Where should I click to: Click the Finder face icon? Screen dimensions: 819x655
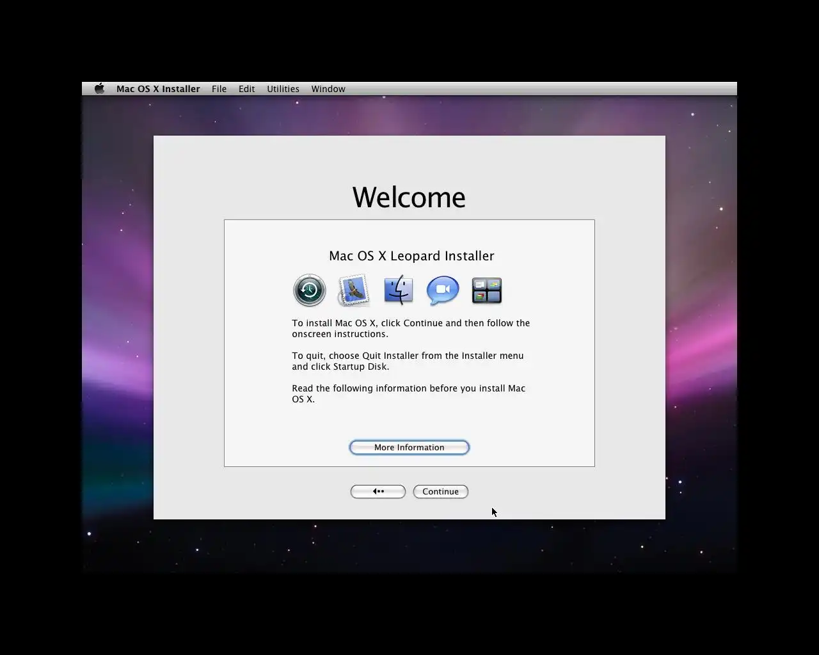[x=398, y=290]
